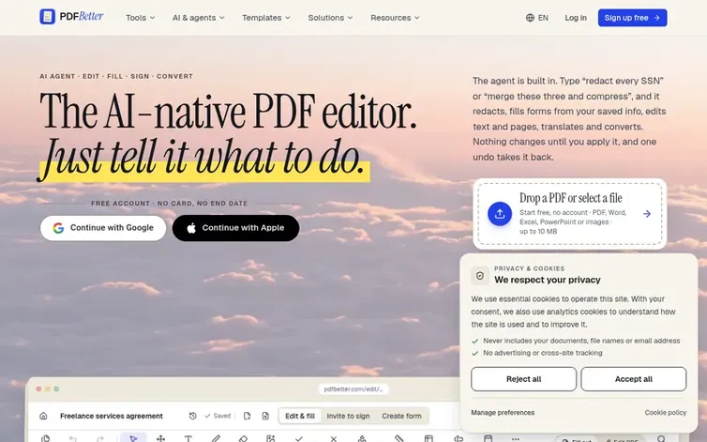Expand the Resources menu

[395, 18]
